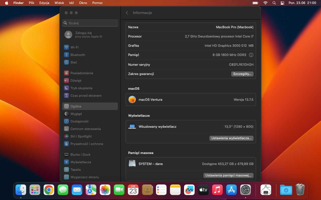Select Sieć in the sidebar
Screen dimensions: 321x200
pyautogui.click(x=90, y=62)
